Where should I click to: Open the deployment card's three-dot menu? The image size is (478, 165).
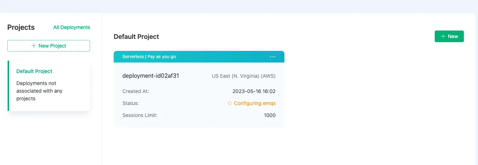point(273,57)
